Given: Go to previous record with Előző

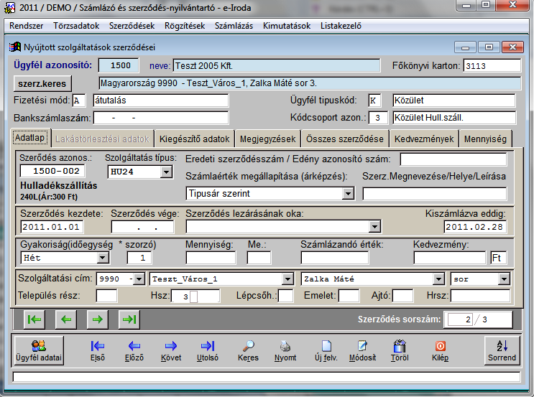Looking at the screenshot, I should coord(134,350).
